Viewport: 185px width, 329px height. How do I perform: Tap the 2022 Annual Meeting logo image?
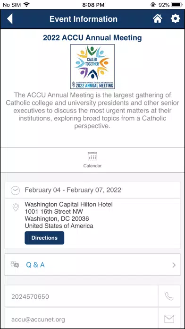point(92,67)
